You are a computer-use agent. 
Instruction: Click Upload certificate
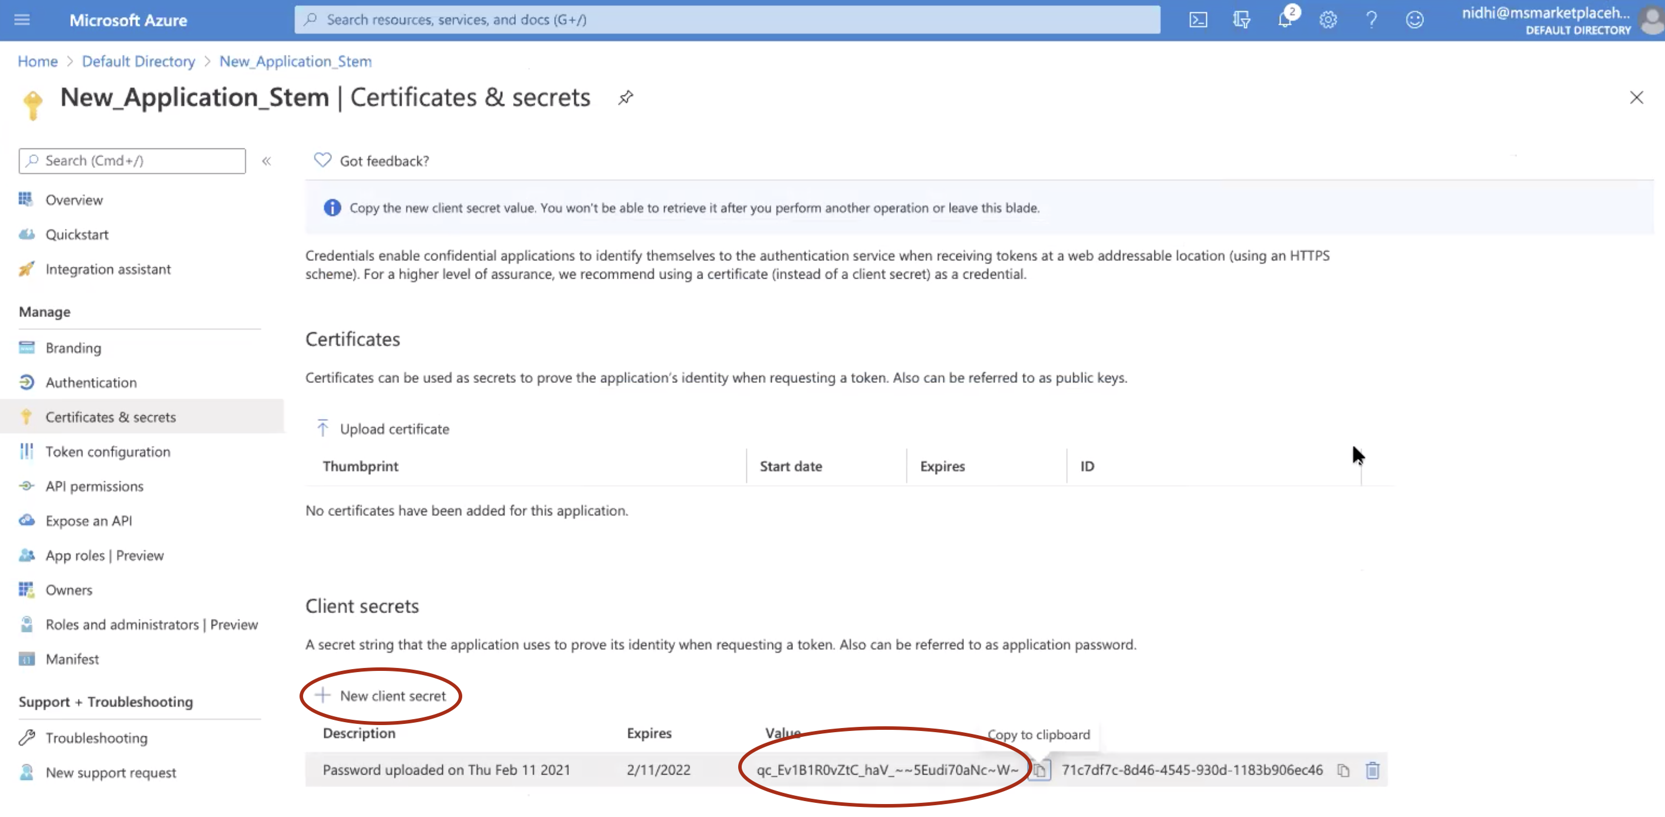(x=383, y=429)
